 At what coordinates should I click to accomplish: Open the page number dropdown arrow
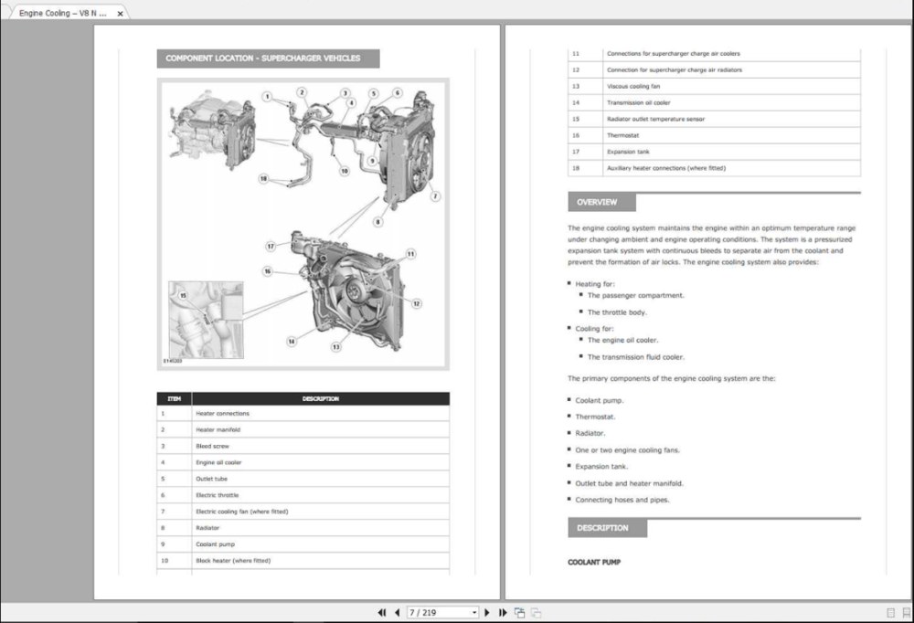pyautogui.click(x=474, y=613)
